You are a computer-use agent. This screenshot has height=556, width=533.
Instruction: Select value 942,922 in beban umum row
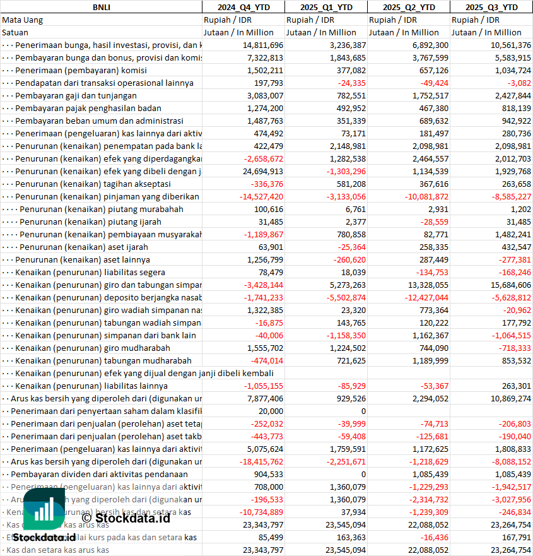point(517,121)
